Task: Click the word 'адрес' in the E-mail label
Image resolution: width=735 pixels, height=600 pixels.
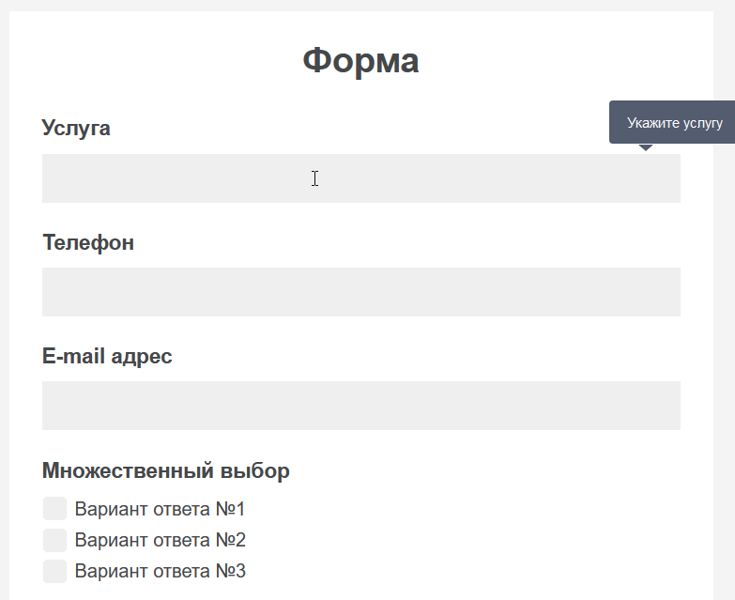Action: tap(142, 357)
